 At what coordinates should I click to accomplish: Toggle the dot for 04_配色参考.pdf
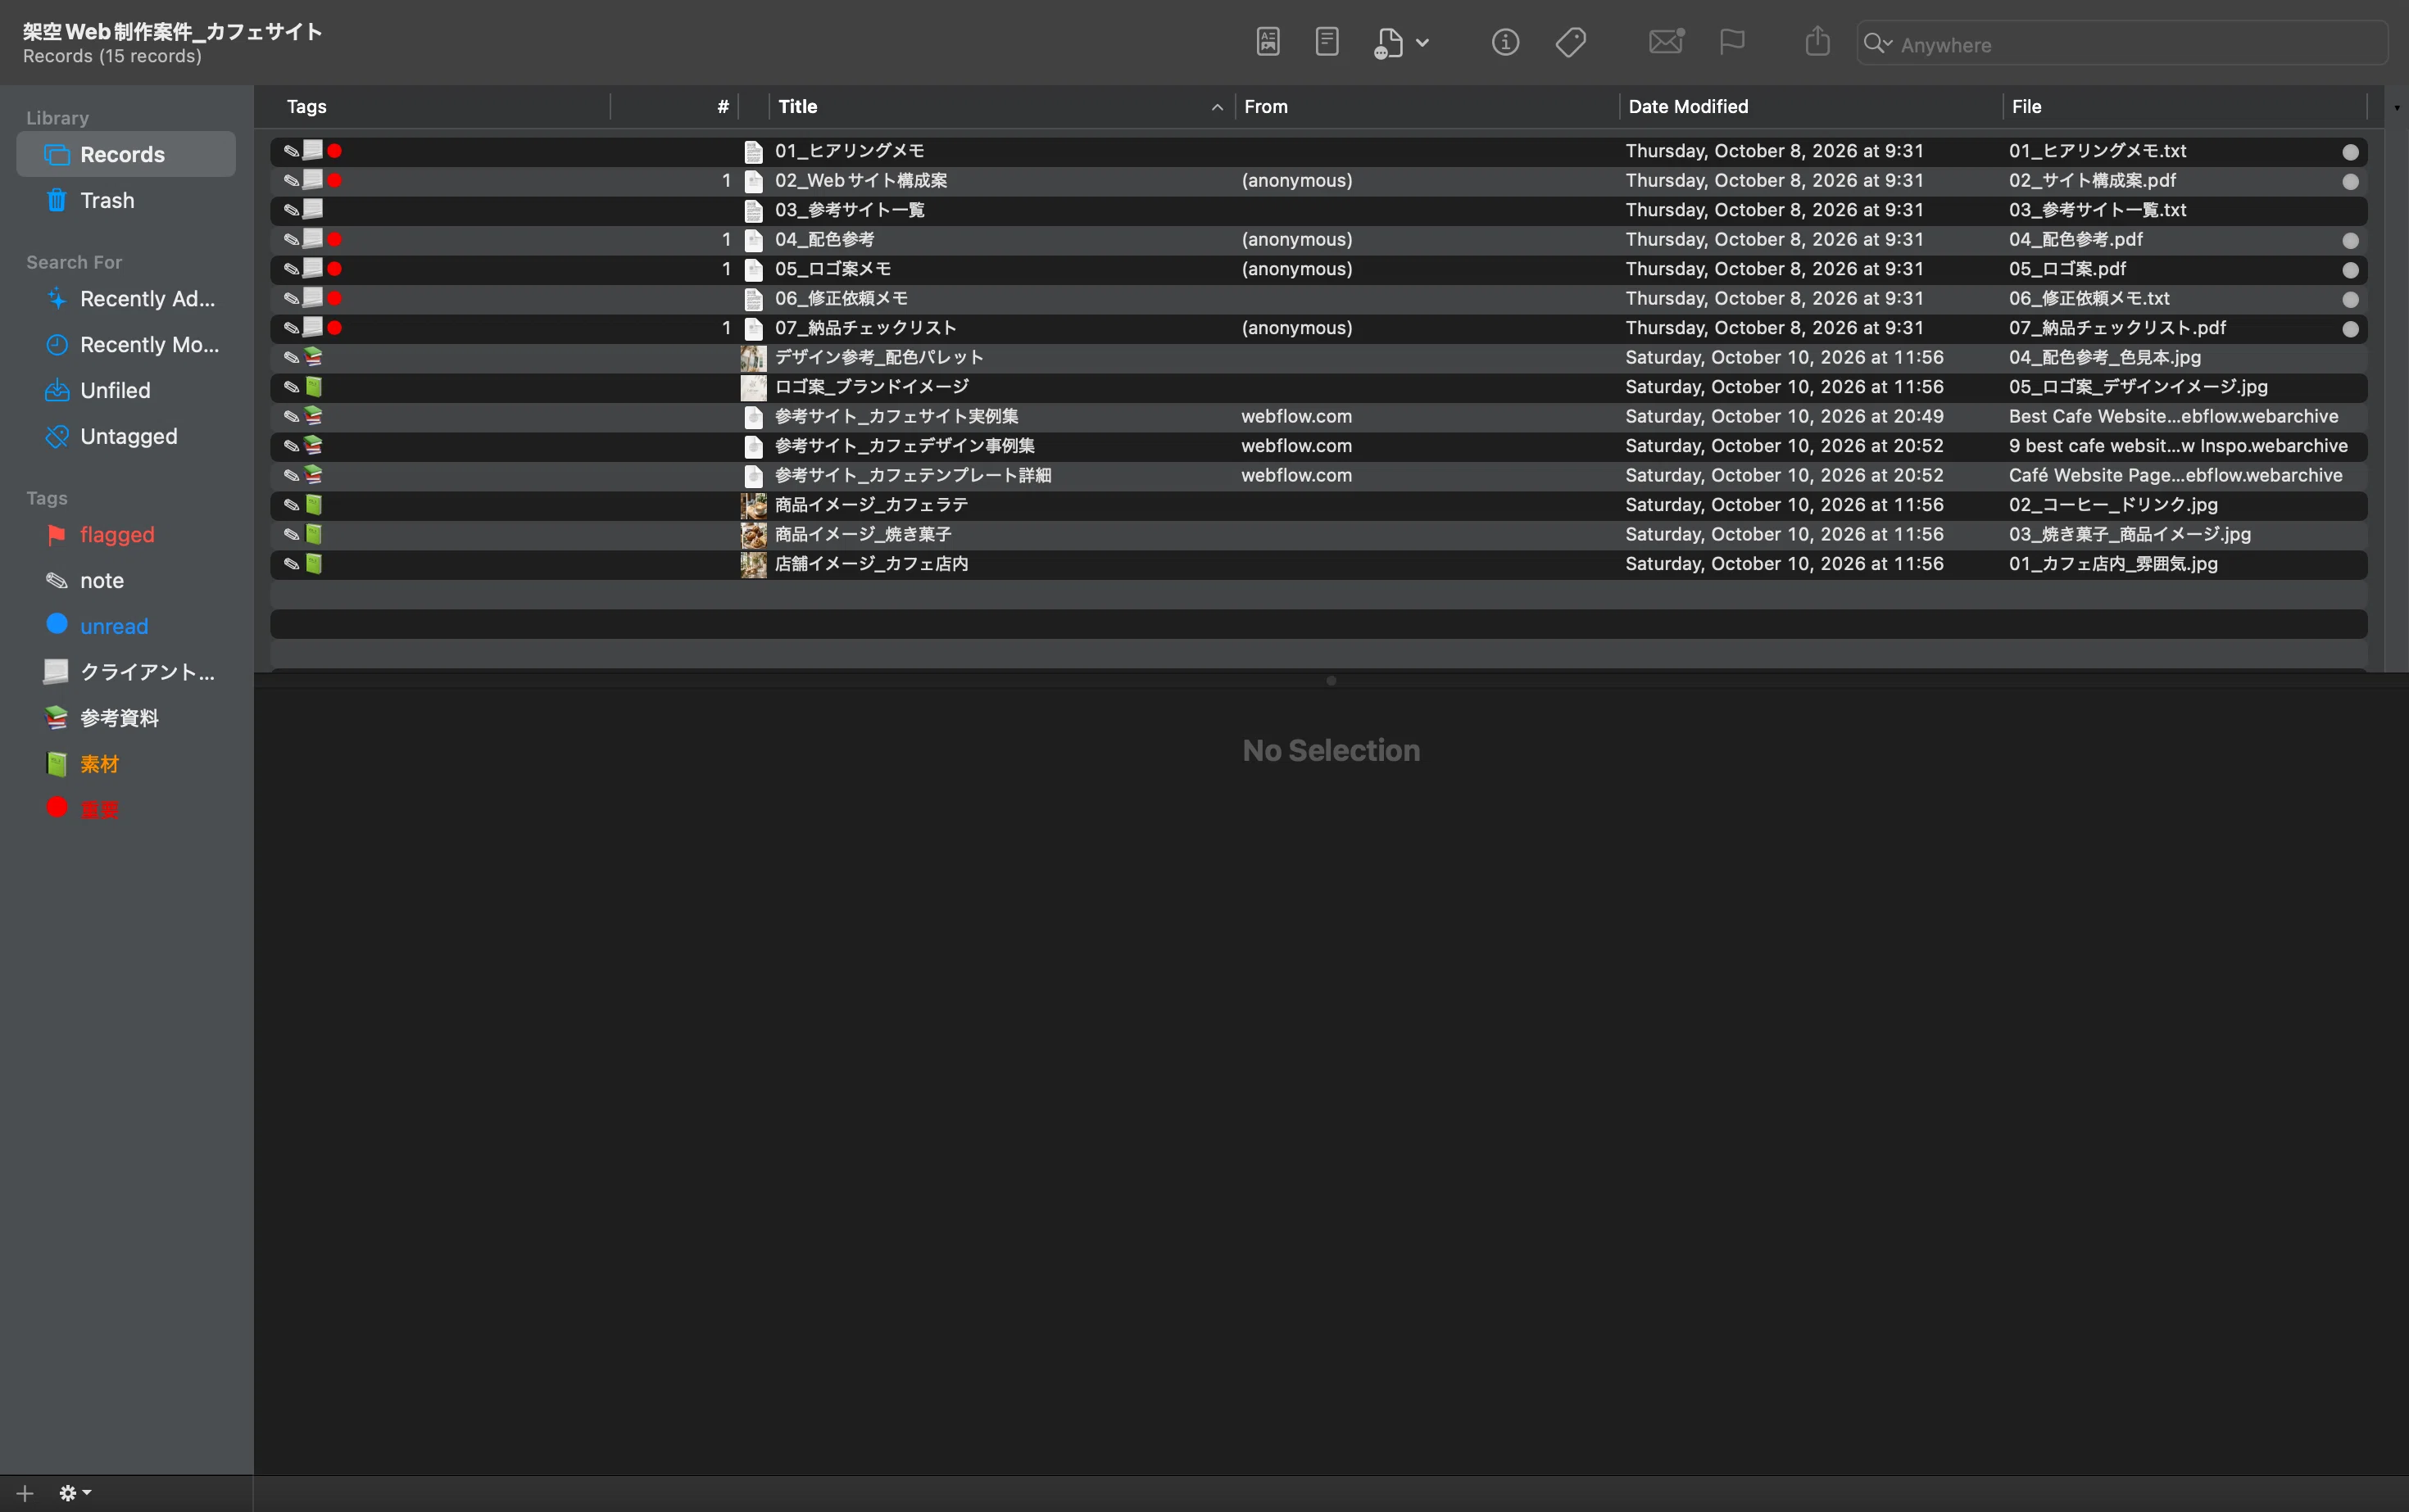[x=2350, y=241]
